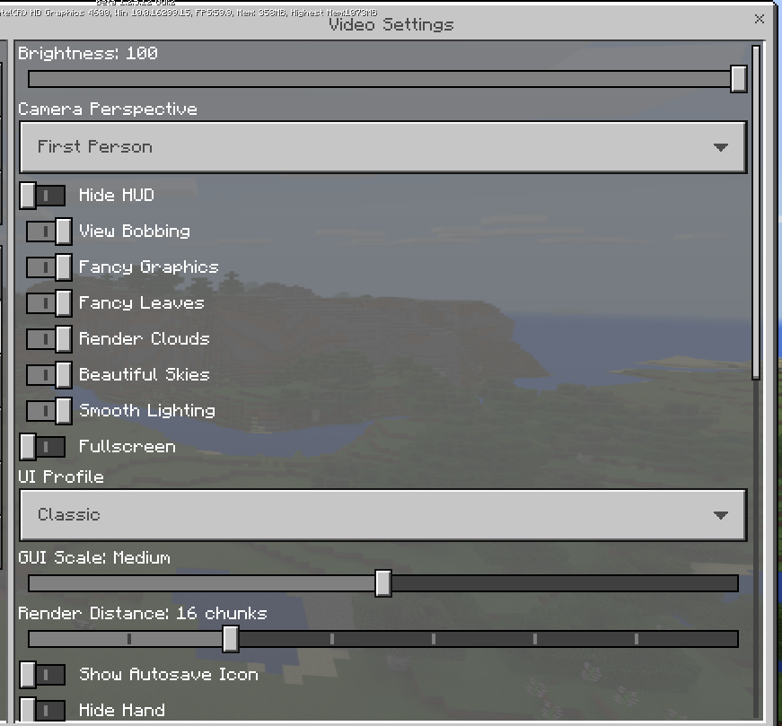Click the Camera Perspective heading
The image size is (782, 726).
108,109
